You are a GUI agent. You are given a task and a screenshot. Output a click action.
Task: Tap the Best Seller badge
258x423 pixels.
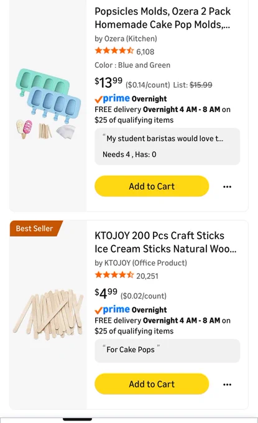tap(35, 228)
